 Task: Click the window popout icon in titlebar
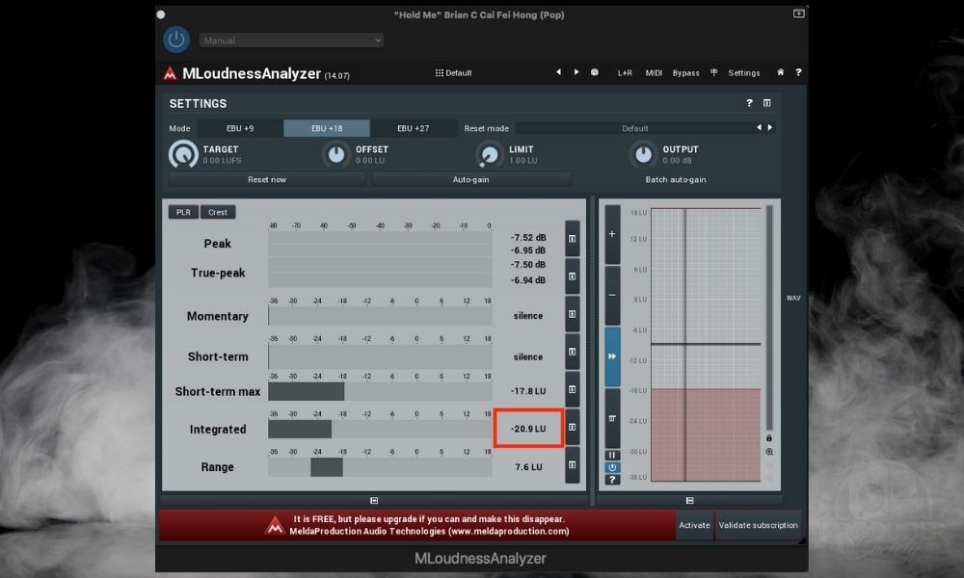point(798,13)
